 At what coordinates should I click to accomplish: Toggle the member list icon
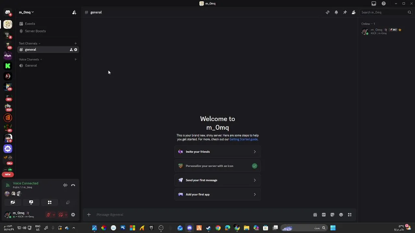click(353, 12)
